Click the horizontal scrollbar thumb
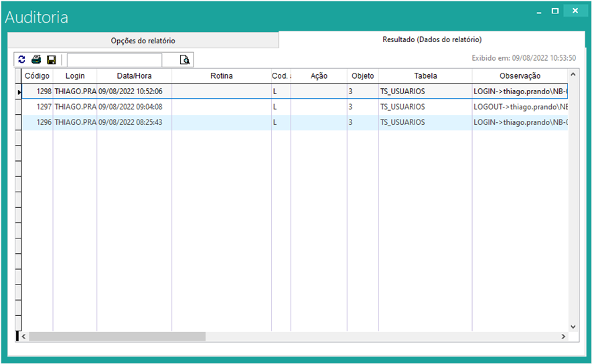This screenshot has width=592, height=364. coord(117,337)
